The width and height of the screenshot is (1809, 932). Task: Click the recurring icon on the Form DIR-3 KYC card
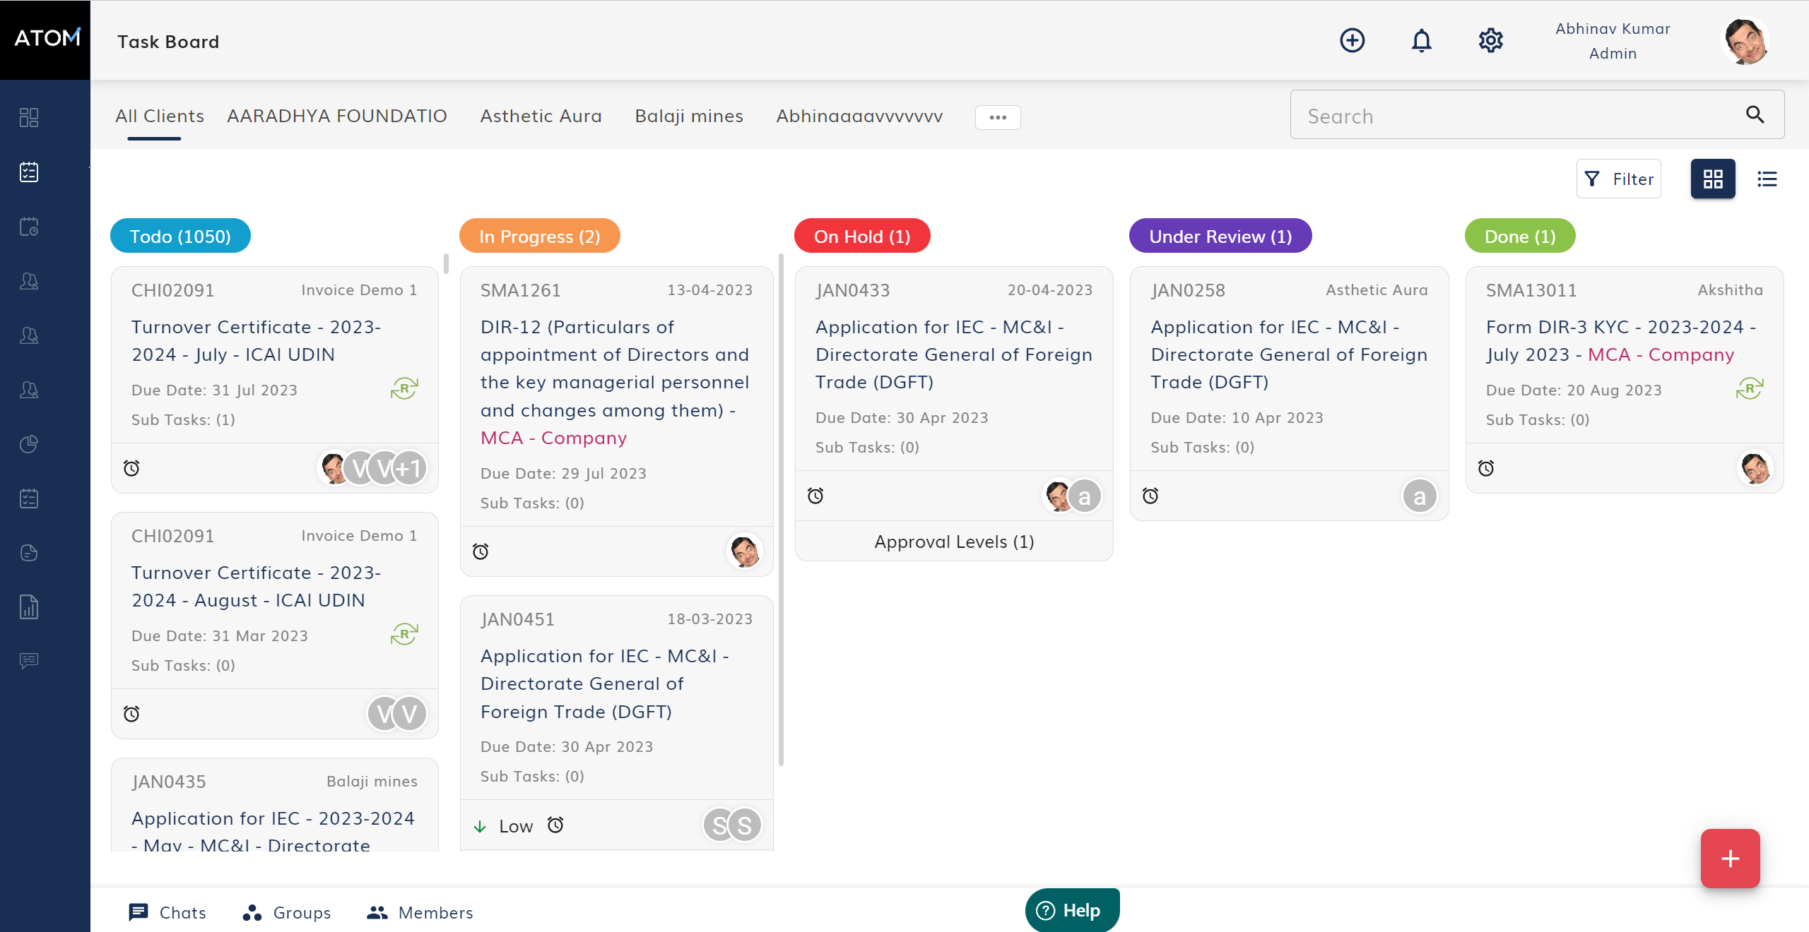[1750, 389]
